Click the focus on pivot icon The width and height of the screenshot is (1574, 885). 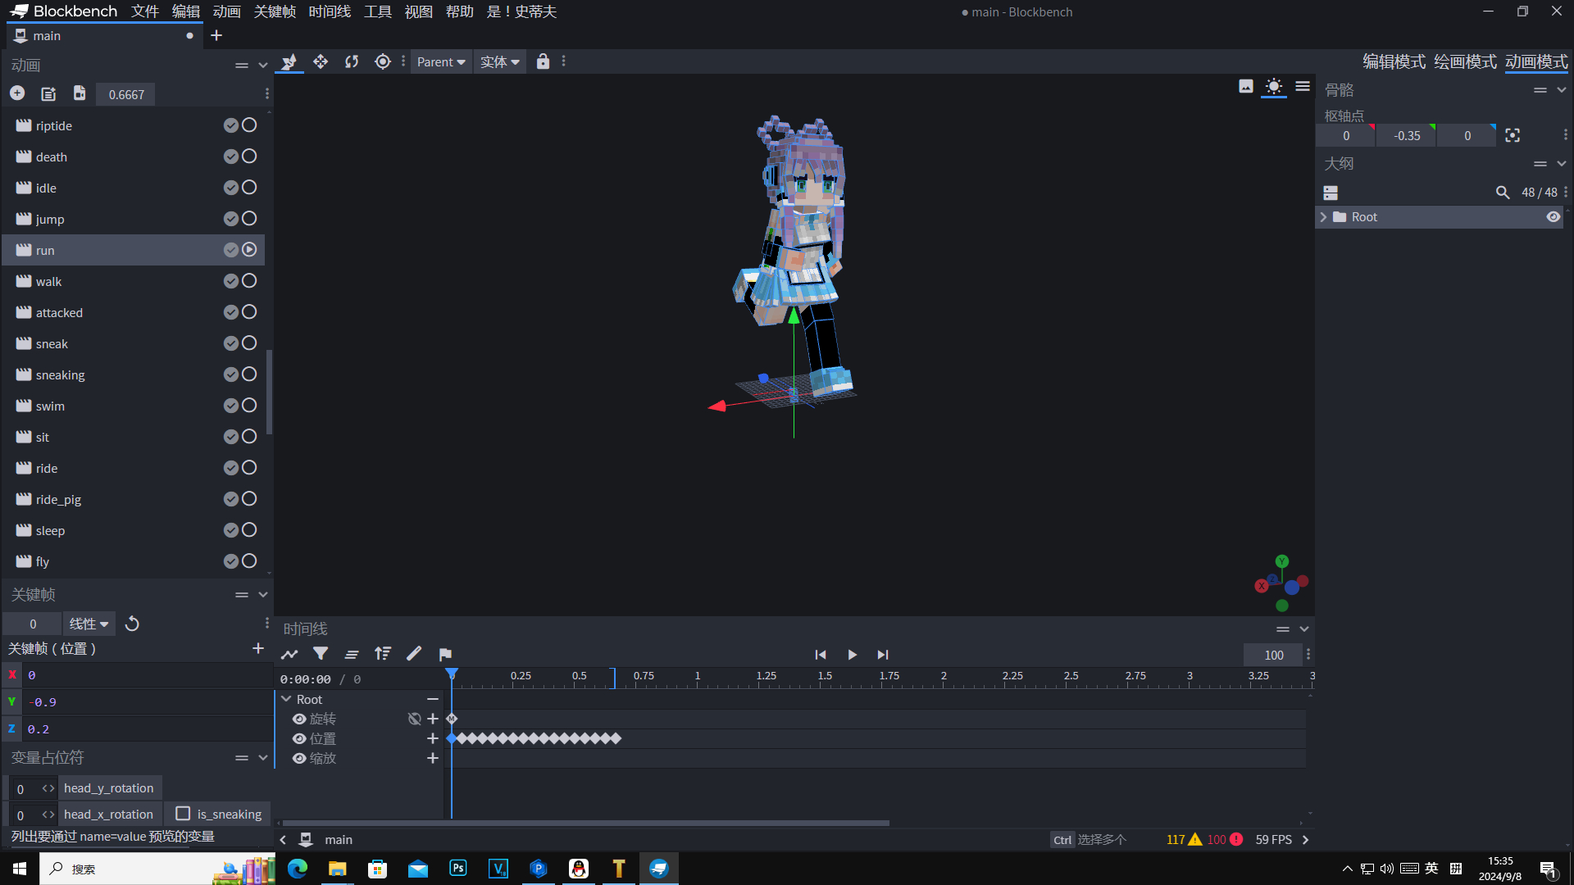pyautogui.click(x=1513, y=135)
